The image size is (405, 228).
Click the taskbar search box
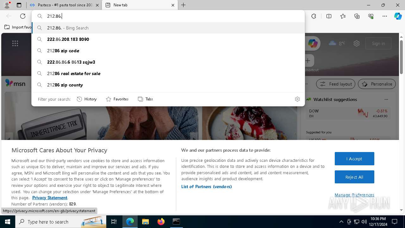tap(61, 222)
